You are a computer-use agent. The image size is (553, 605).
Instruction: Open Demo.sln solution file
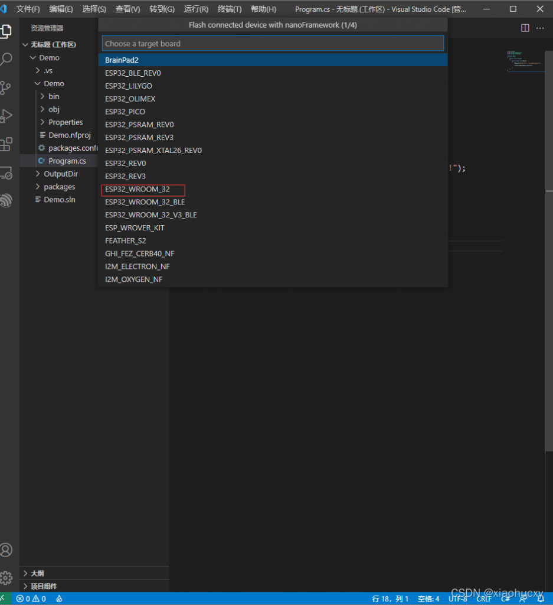pyautogui.click(x=60, y=200)
